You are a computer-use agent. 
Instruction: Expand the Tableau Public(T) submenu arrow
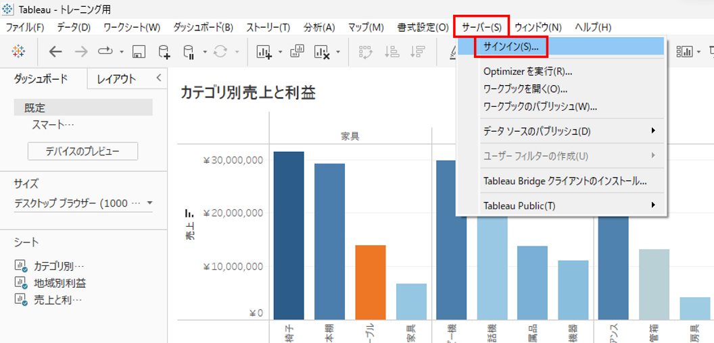(x=653, y=205)
